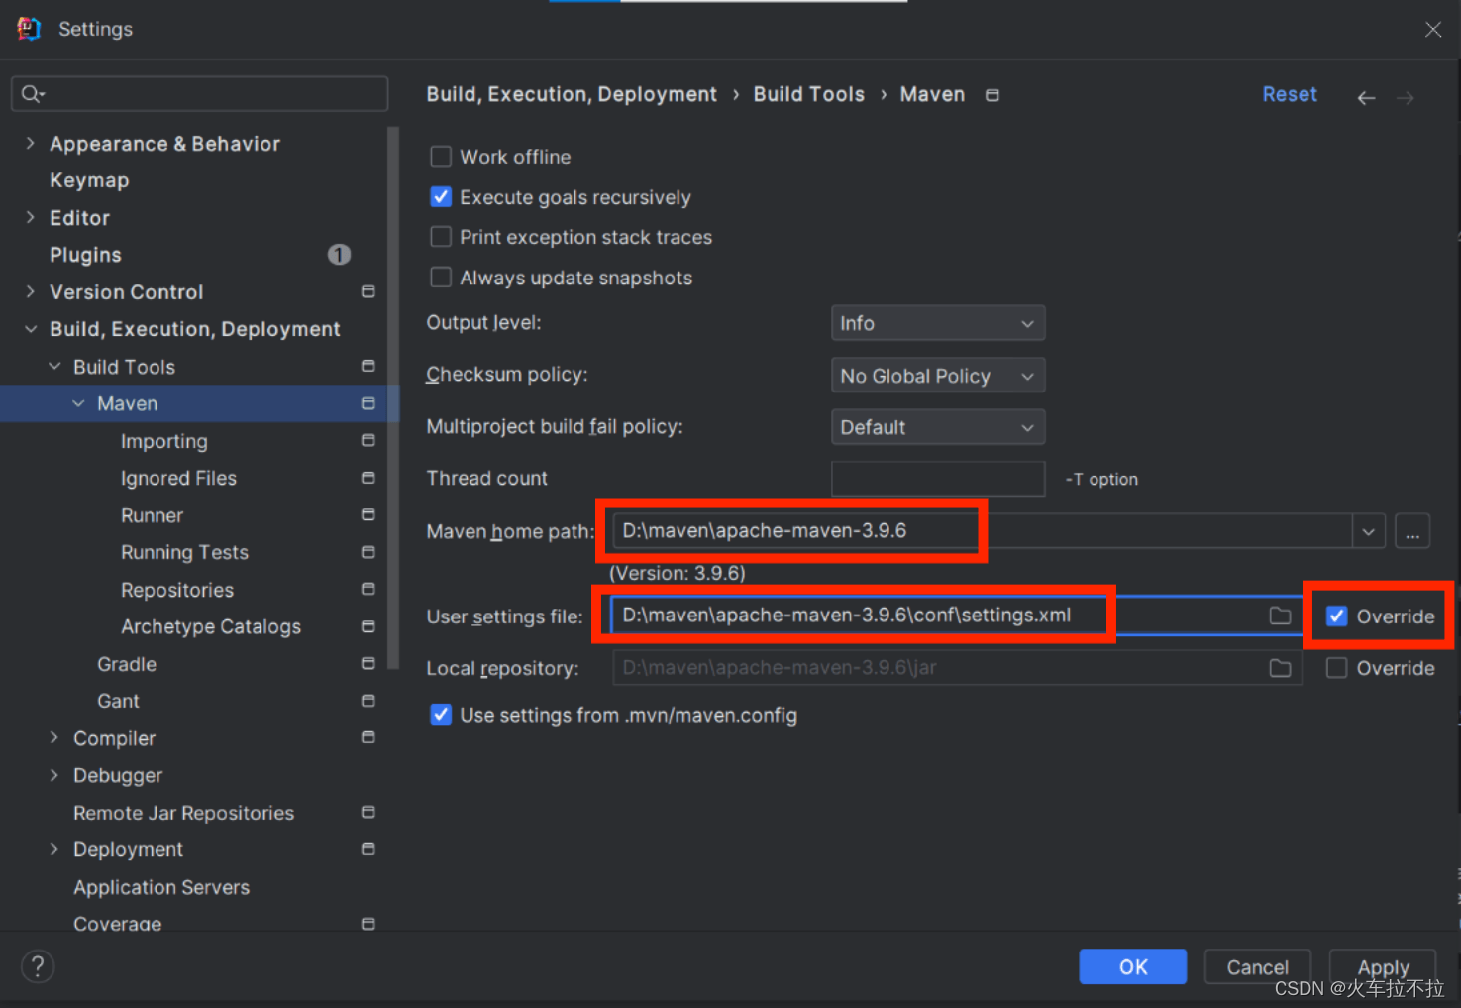The image size is (1461, 1008).
Task: Click the forward navigation arrow
Action: tap(1406, 97)
